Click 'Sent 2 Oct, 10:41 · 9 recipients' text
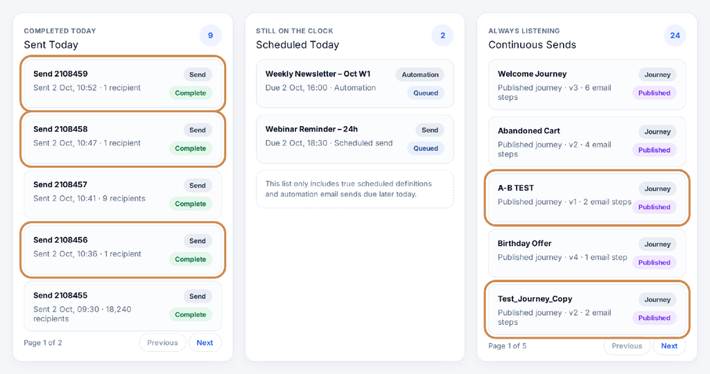Viewport: 710px width, 374px height. 89,199
